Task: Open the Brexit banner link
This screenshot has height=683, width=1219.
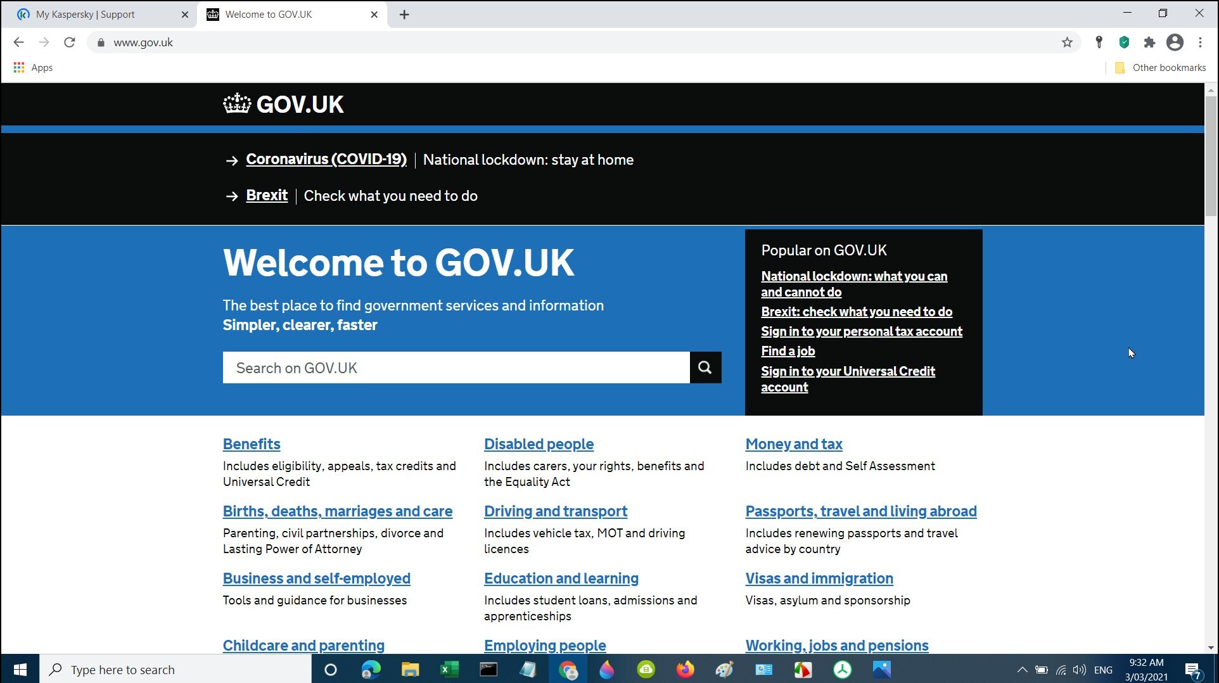Action: 267,195
